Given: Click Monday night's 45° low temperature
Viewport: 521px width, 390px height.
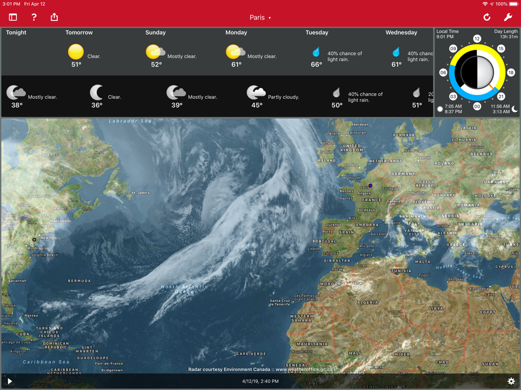Looking at the screenshot, I should [257, 105].
